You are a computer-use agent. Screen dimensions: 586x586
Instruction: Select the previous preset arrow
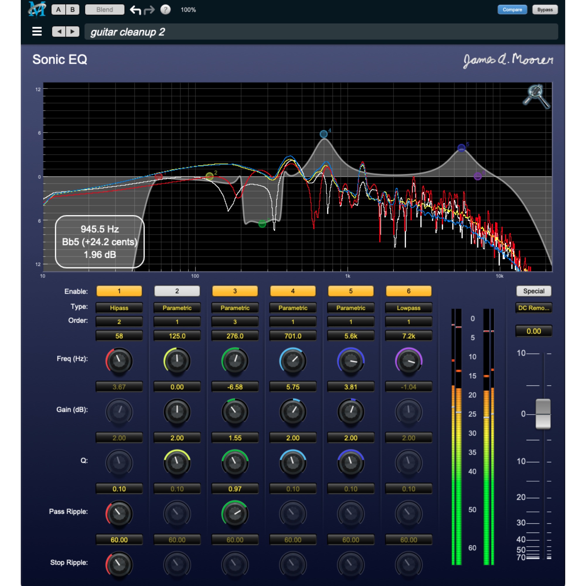tap(59, 32)
